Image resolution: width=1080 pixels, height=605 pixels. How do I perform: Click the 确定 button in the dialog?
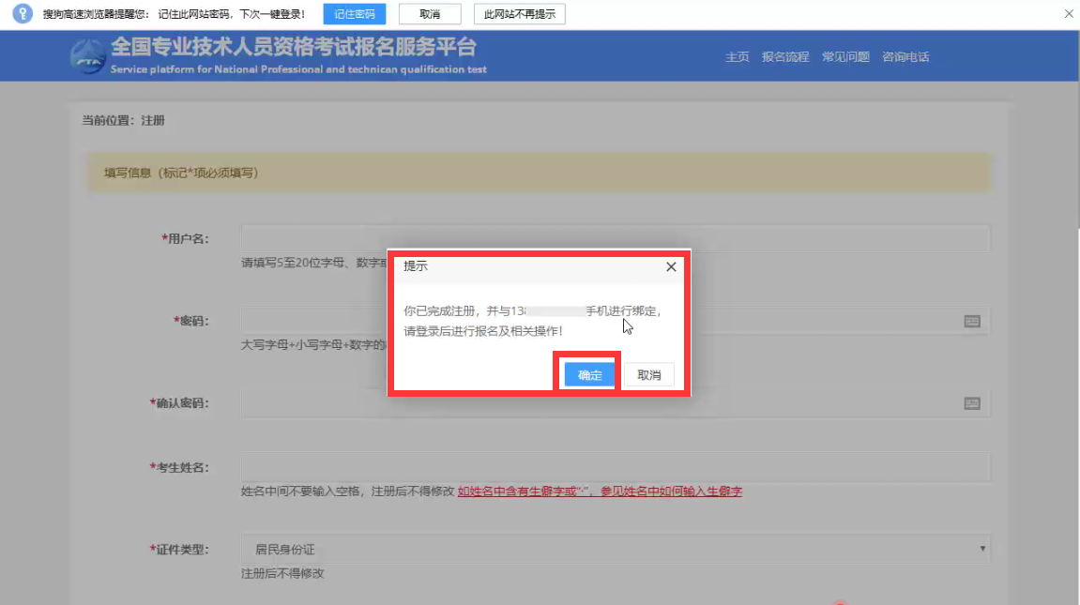(589, 375)
